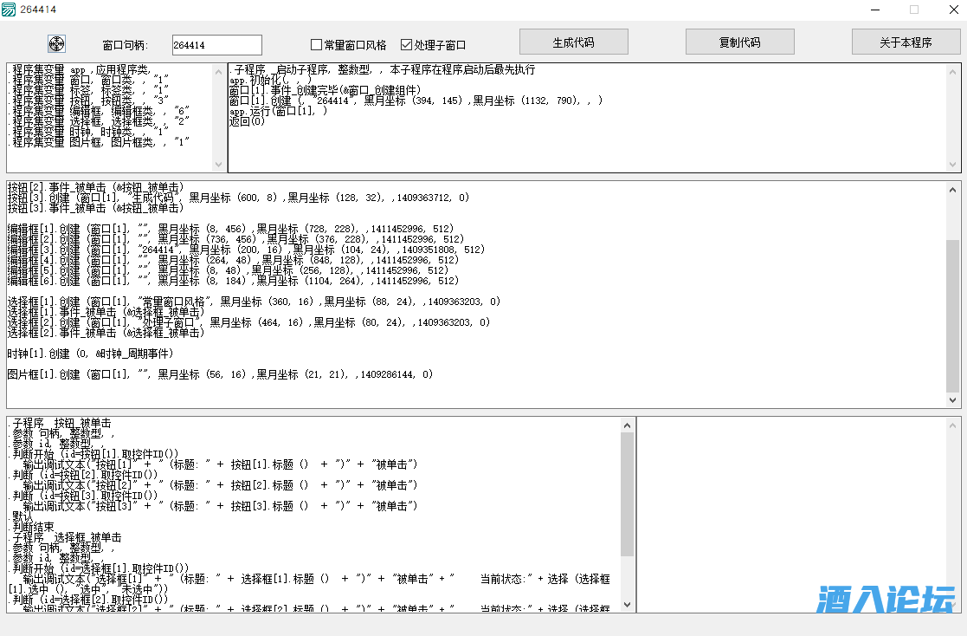Click down arrow of bottom-left event code scrollbar
967x636 pixels.
(x=628, y=605)
